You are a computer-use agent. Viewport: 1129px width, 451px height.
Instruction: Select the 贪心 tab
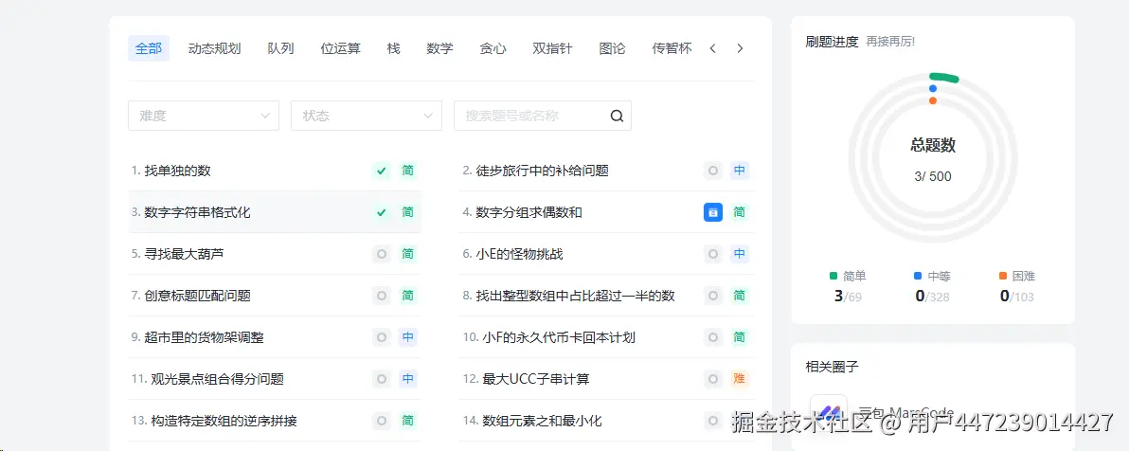(x=493, y=49)
